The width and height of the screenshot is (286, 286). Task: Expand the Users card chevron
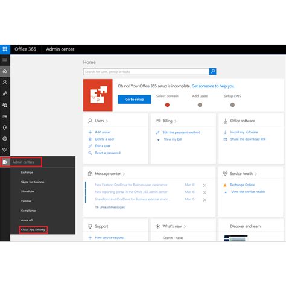[107, 121]
